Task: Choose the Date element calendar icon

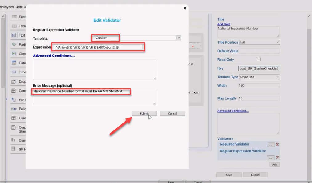Action: pos(14,63)
